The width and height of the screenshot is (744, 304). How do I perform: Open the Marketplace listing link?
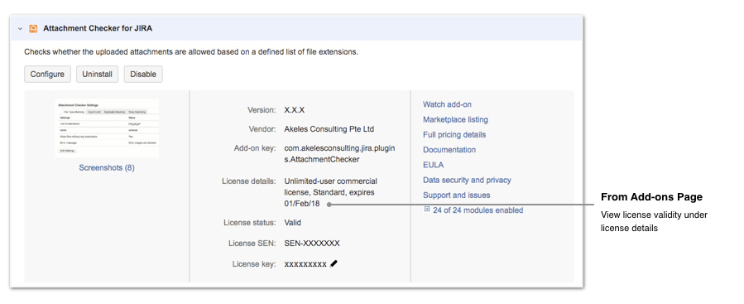point(455,120)
